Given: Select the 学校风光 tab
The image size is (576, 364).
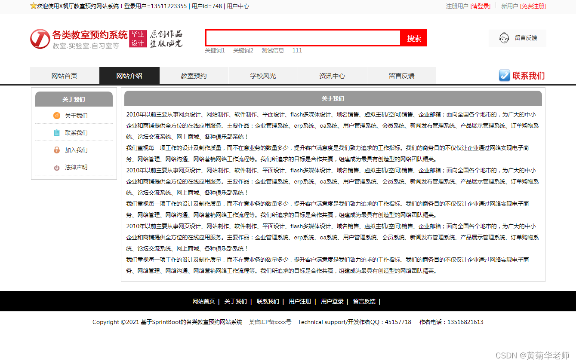Looking at the screenshot, I should point(263,75).
